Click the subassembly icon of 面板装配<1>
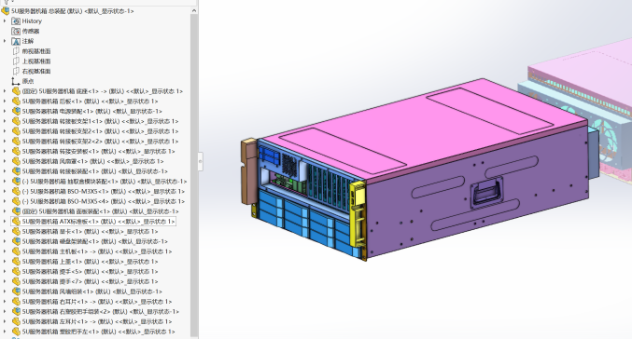 (16, 211)
